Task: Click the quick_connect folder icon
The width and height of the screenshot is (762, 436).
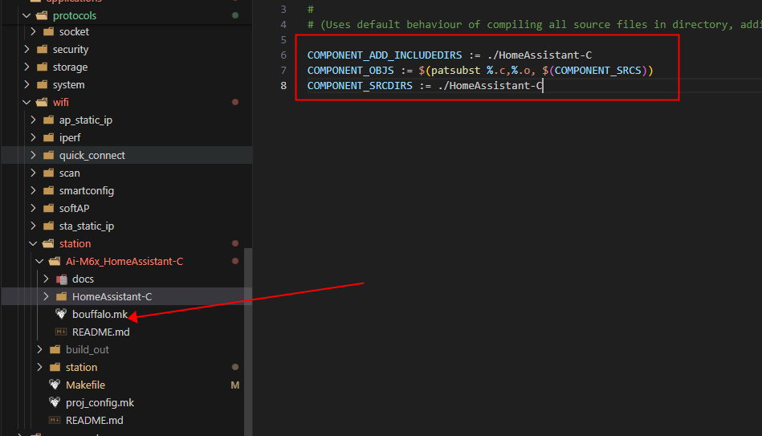Action: (48, 155)
